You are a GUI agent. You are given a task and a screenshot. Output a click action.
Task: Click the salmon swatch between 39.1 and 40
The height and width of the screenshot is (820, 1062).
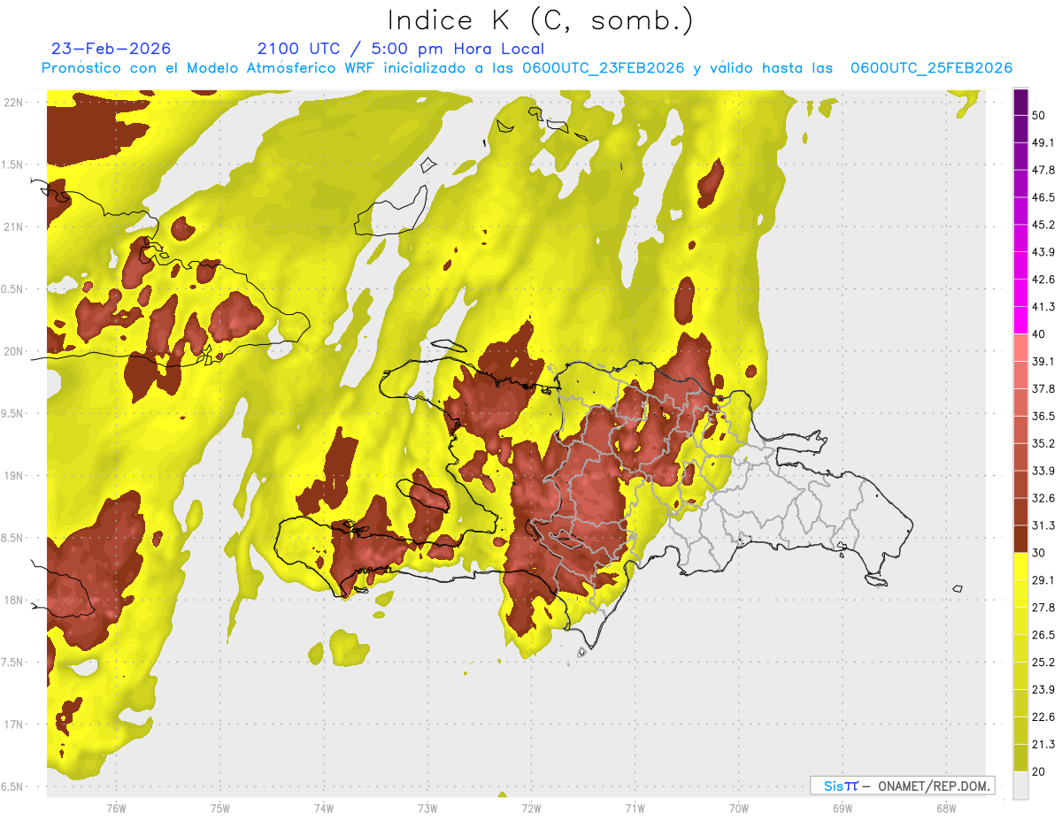coord(1020,348)
